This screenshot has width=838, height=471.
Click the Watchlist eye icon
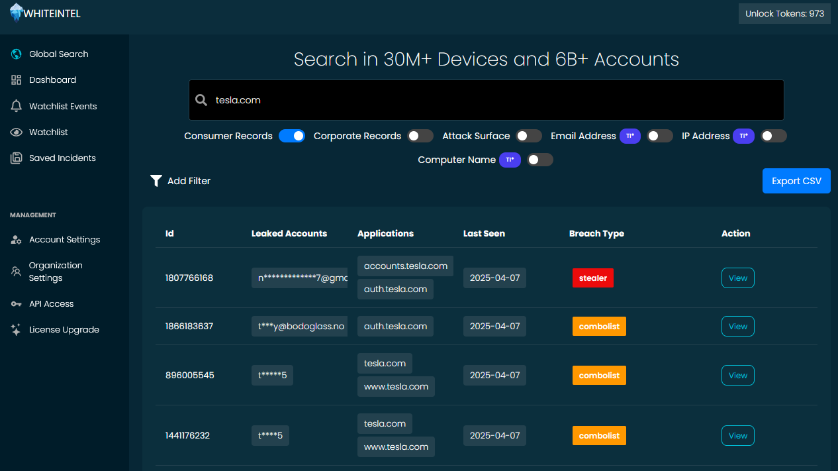point(17,132)
